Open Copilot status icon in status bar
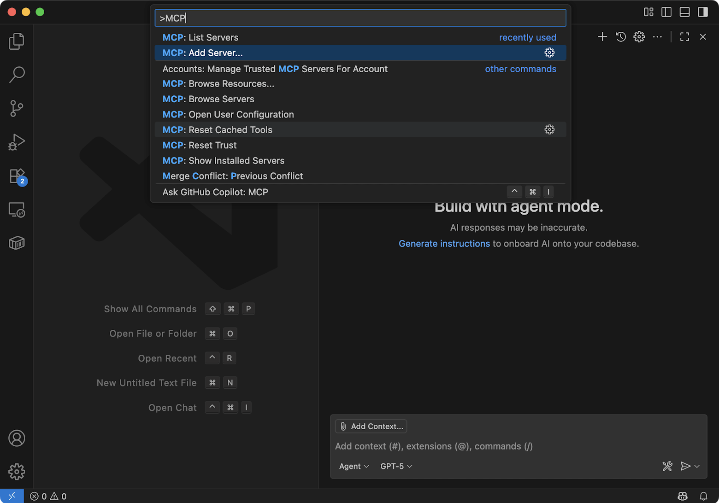The image size is (719, 503). [x=683, y=496]
